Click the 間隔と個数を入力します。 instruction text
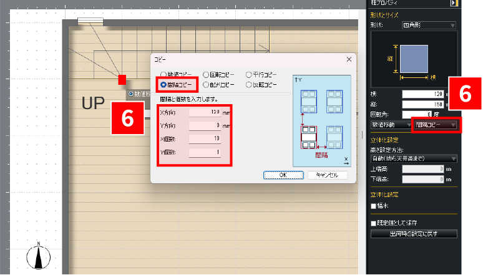Viewport: 483px width, 275px height. pyautogui.click(x=189, y=100)
